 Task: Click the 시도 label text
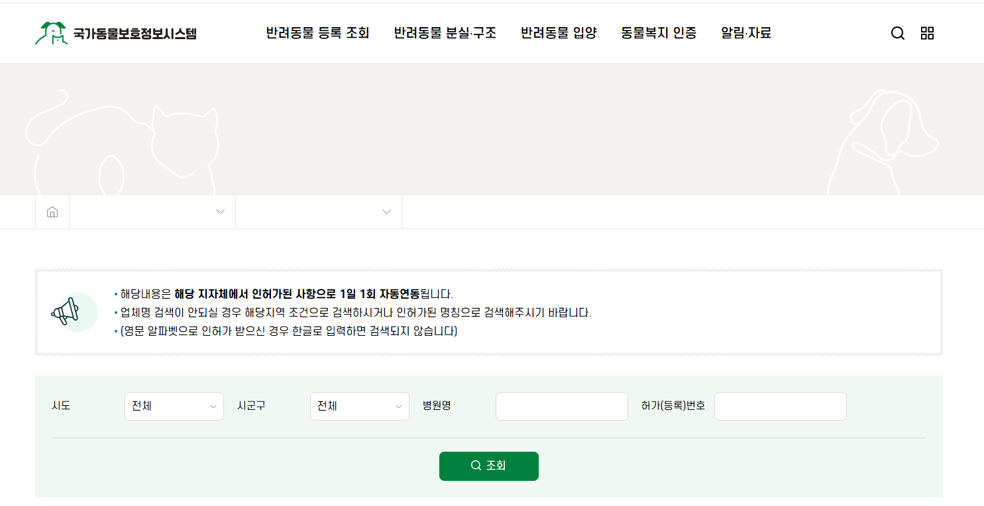(61, 406)
